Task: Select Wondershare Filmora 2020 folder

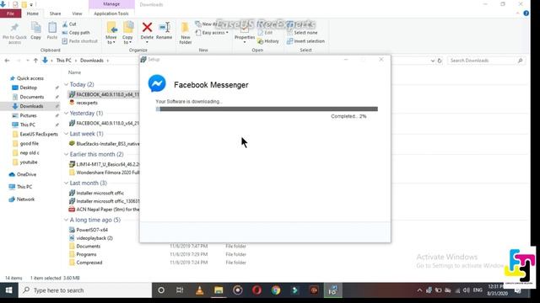Action: [x=105, y=173]
